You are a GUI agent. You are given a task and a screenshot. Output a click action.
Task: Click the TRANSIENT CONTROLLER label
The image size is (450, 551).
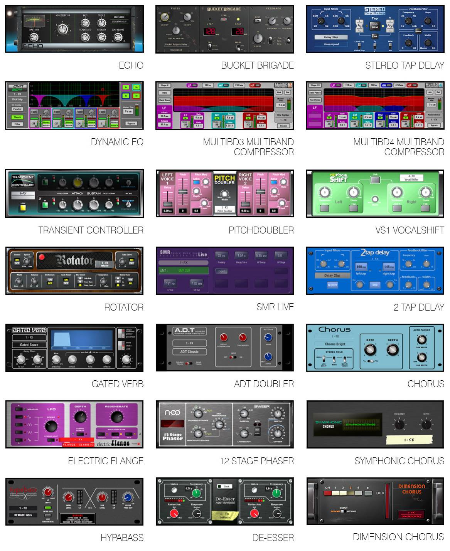91,230
